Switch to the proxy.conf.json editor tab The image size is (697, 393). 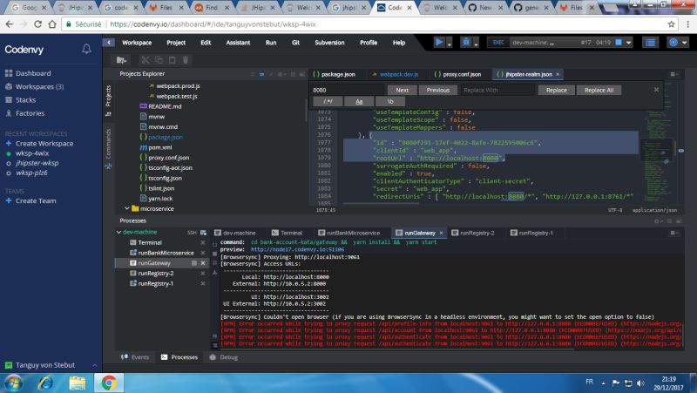457,74
